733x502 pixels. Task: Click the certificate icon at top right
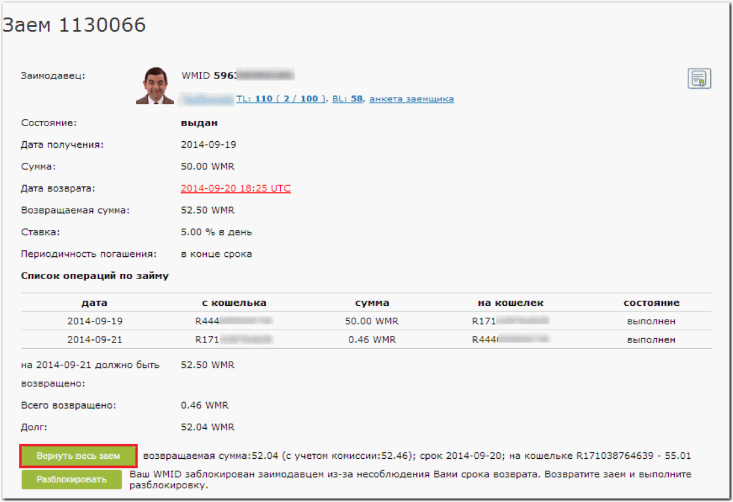[x=699, y=78]
